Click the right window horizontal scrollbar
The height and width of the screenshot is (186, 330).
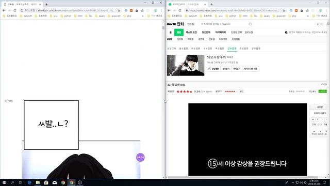coord(243,177)
